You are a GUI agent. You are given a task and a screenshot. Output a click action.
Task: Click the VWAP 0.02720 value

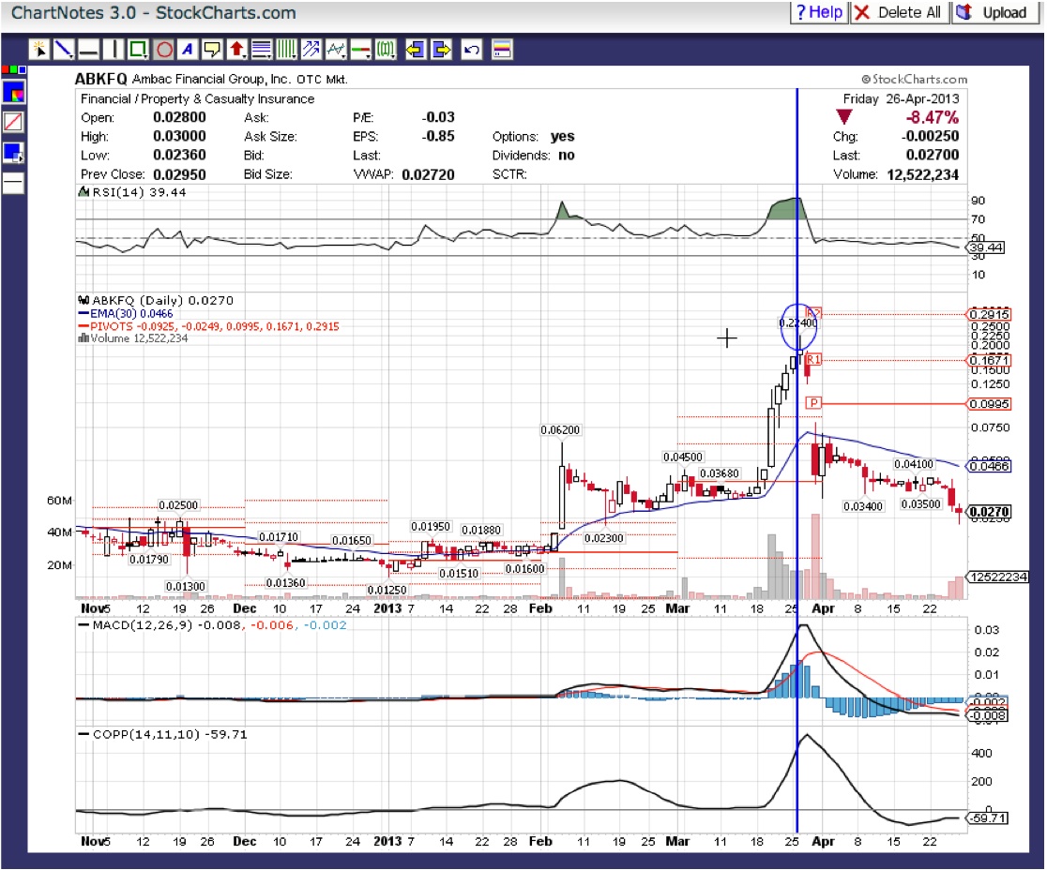428,174
